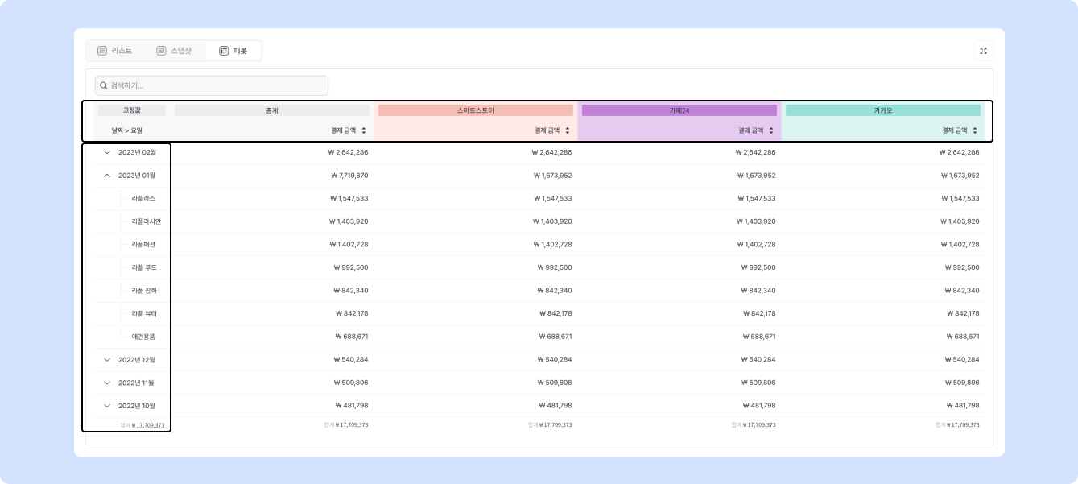Click the magnifier icon in search box
The image size is (1078, 484).
[104, 85]
